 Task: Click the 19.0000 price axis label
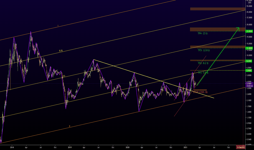[249, 37]
